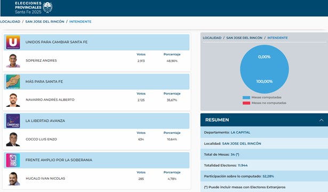The width and height of the screenshot is (328, 192).
Task: Click the Unidos Para Cambiar Santa Fe logo
Action: 13,42
